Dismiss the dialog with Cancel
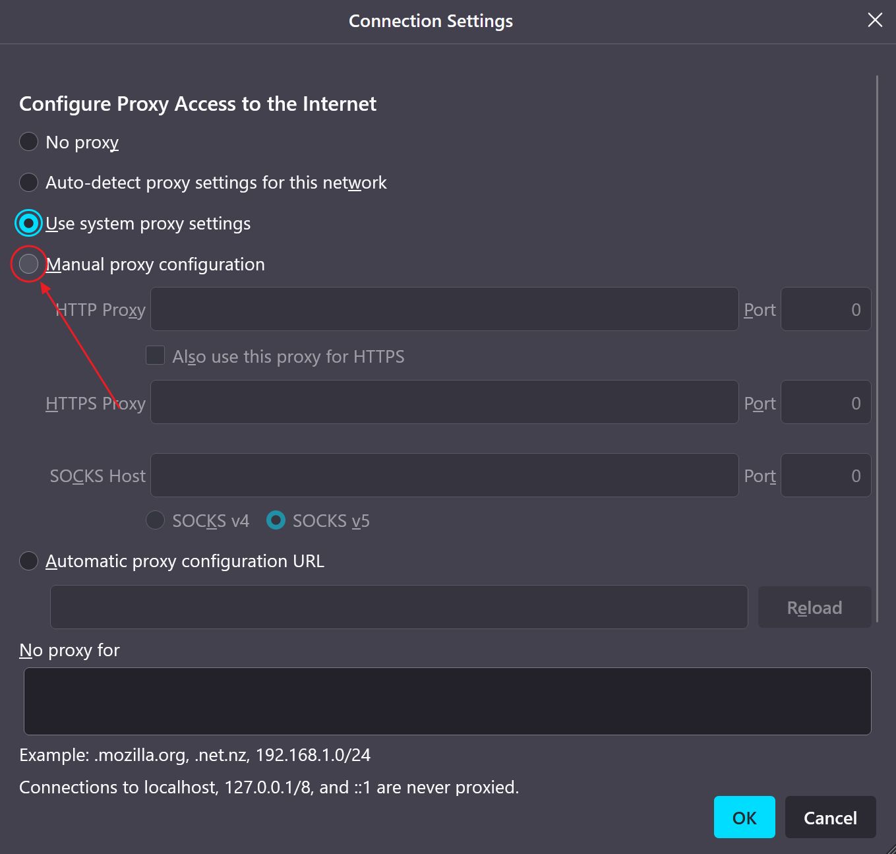This screenshot has width=896, height=854. [830, 817]
